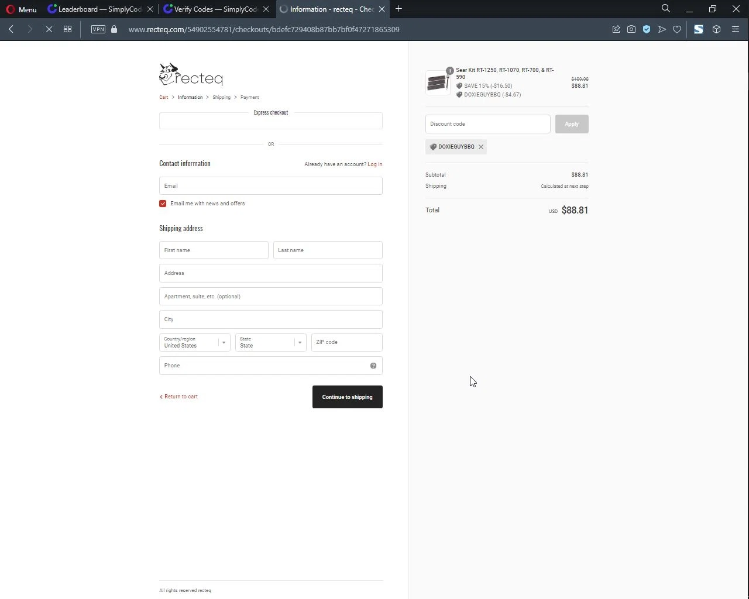Click the ZIP code field

pos(347,342)
